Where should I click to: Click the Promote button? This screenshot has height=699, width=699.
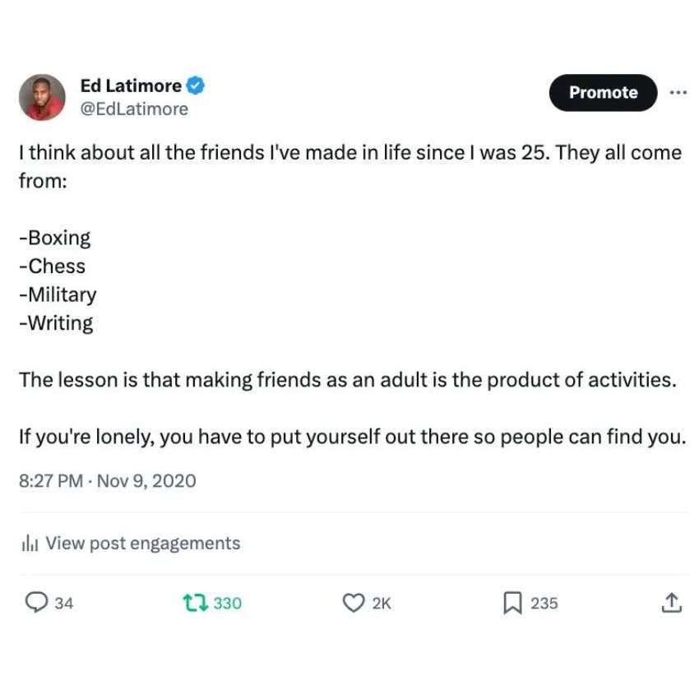pos(603,93)
